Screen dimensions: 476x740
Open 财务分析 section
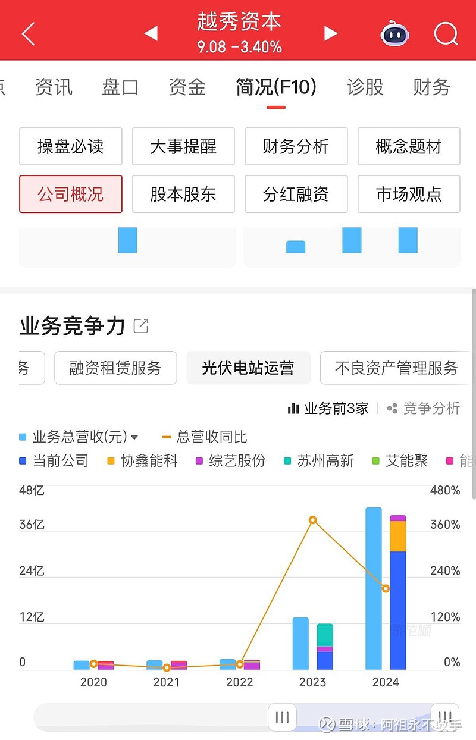tap(296, 146)
